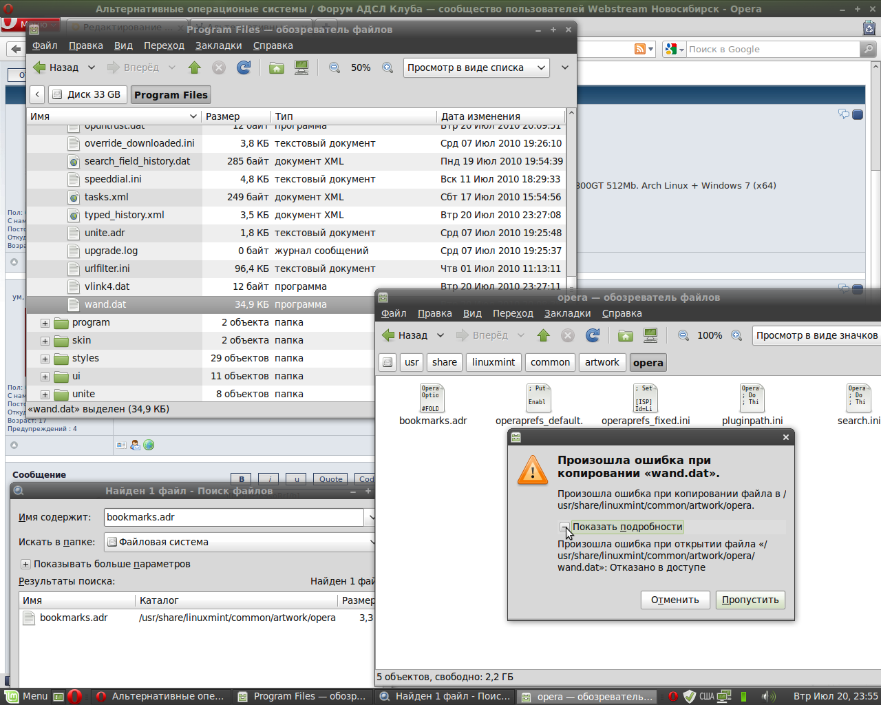Click the Quote button in forum editor
881x705 pixels.
pyautogui.click(x=330, y=479)
